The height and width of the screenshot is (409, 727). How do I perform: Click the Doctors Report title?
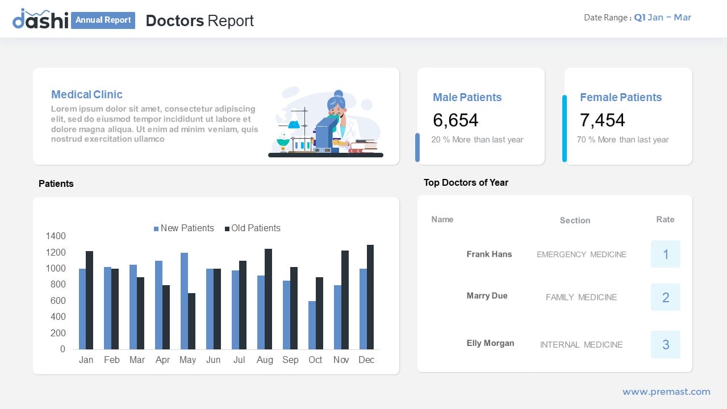199,20
